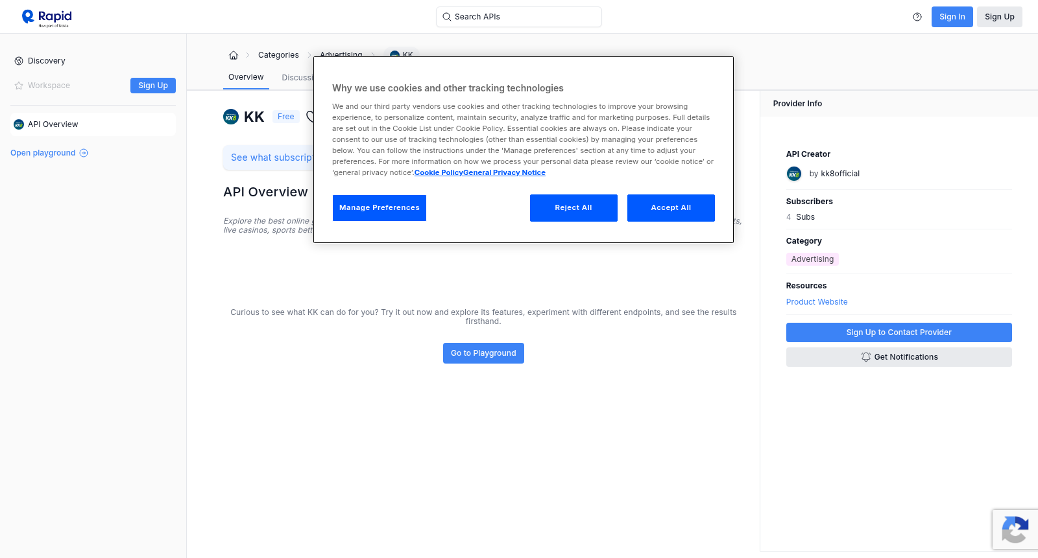Click Sign In in the header
Image resolution: width=1038 pixels, height=558 pixels.
[x=952, y=17]
